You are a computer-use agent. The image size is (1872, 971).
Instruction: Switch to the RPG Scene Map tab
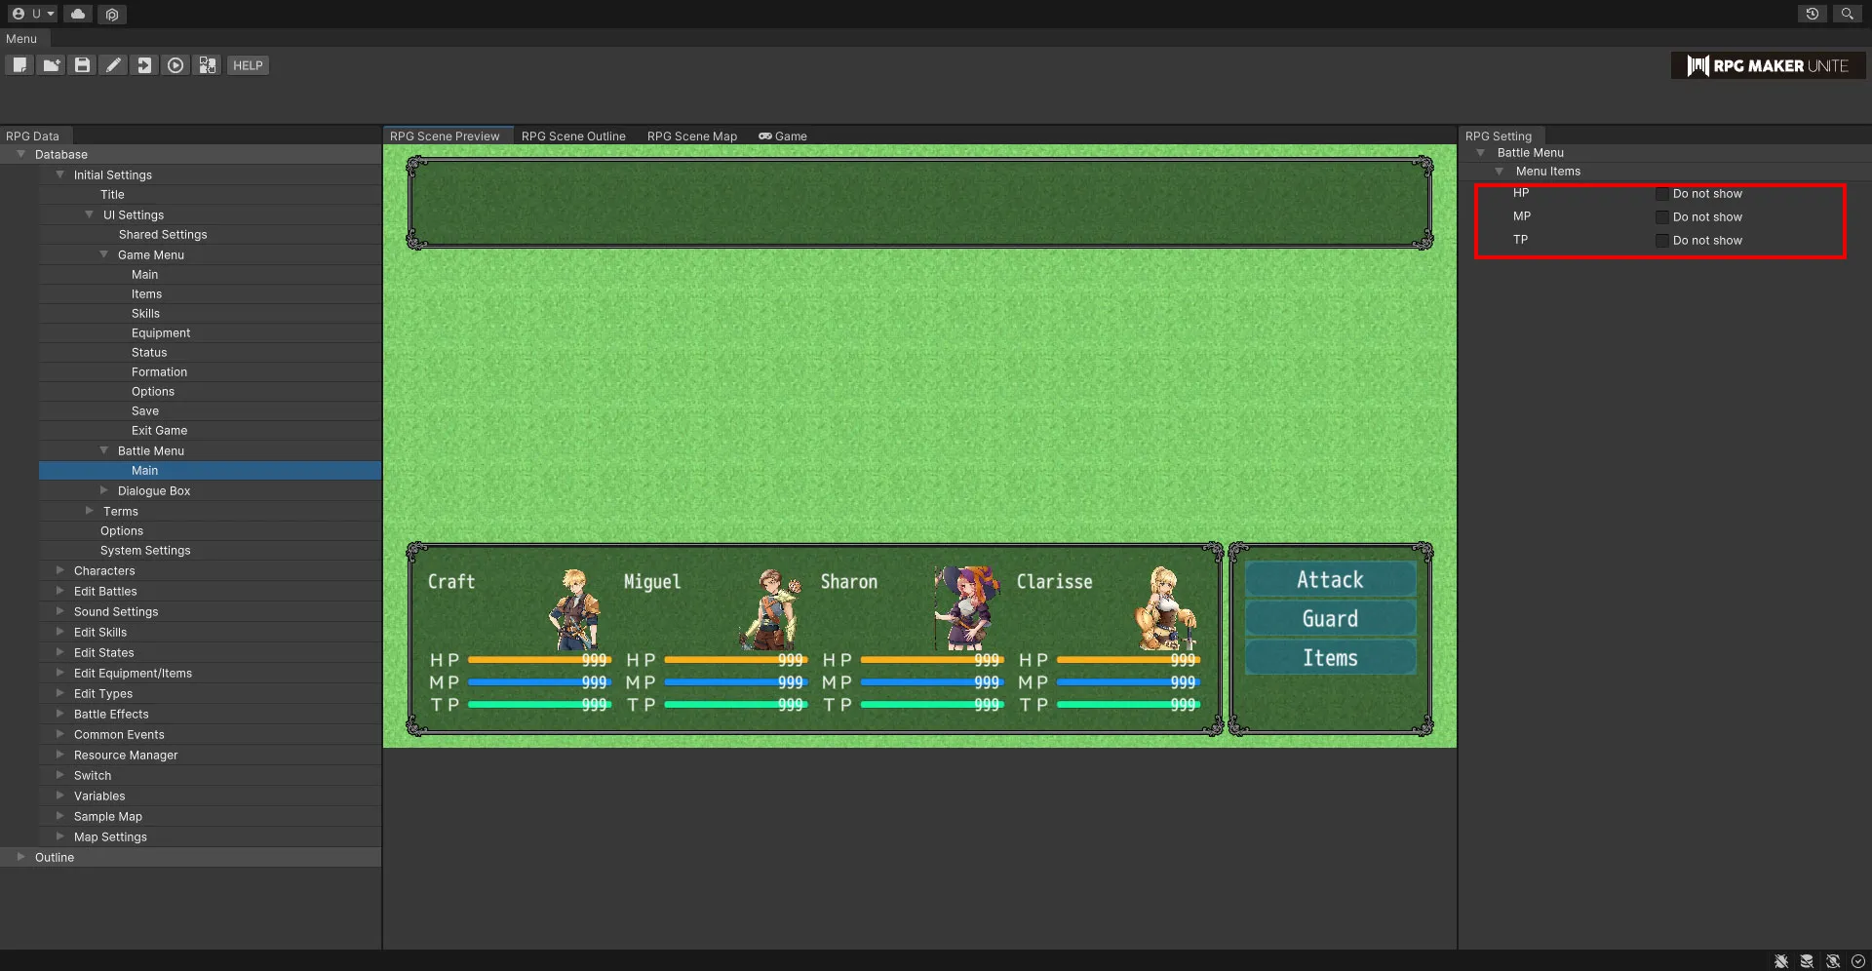coord(691,136)
